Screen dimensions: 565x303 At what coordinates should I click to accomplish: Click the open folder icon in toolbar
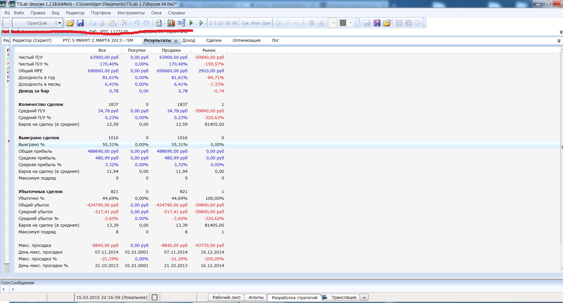[70, 23]
